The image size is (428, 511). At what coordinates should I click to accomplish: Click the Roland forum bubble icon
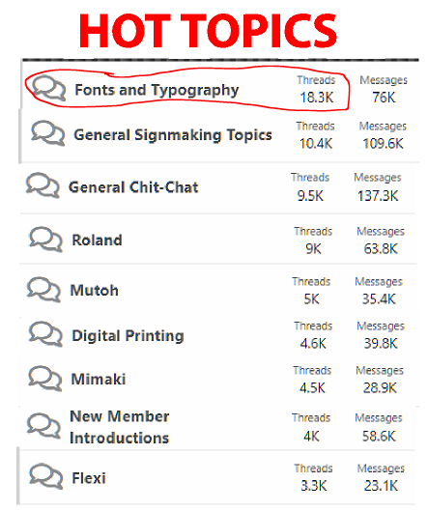point(45,240)
